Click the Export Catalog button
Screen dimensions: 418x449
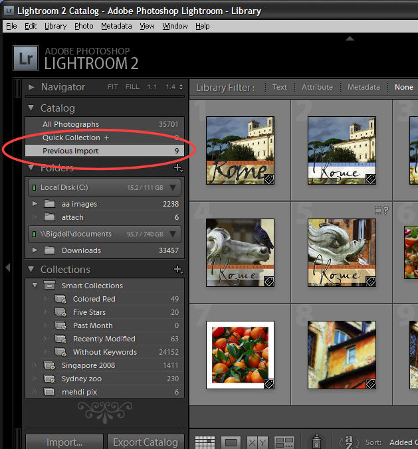click(x=146, y=442)
